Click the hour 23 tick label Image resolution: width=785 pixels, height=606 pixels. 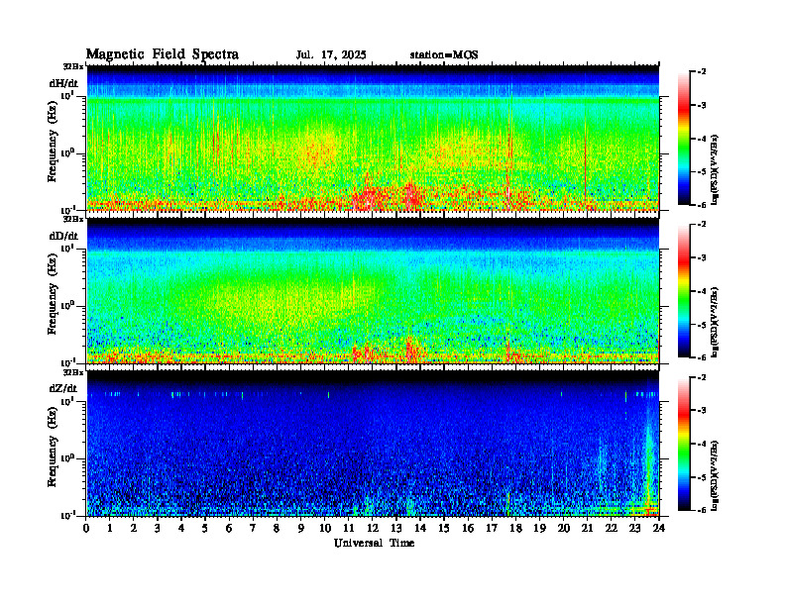coord(634,528)
